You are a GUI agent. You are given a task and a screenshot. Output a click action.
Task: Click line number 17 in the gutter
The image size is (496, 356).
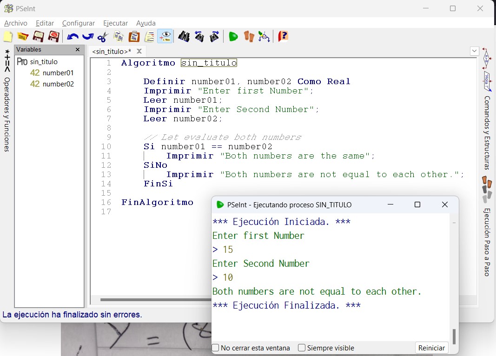(x=106, y=211)
